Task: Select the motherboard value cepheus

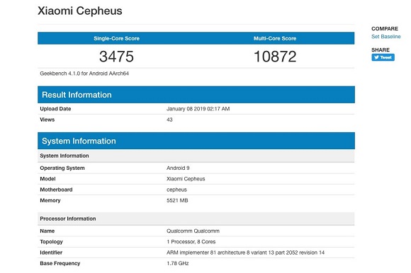Action: click(176, 190)
